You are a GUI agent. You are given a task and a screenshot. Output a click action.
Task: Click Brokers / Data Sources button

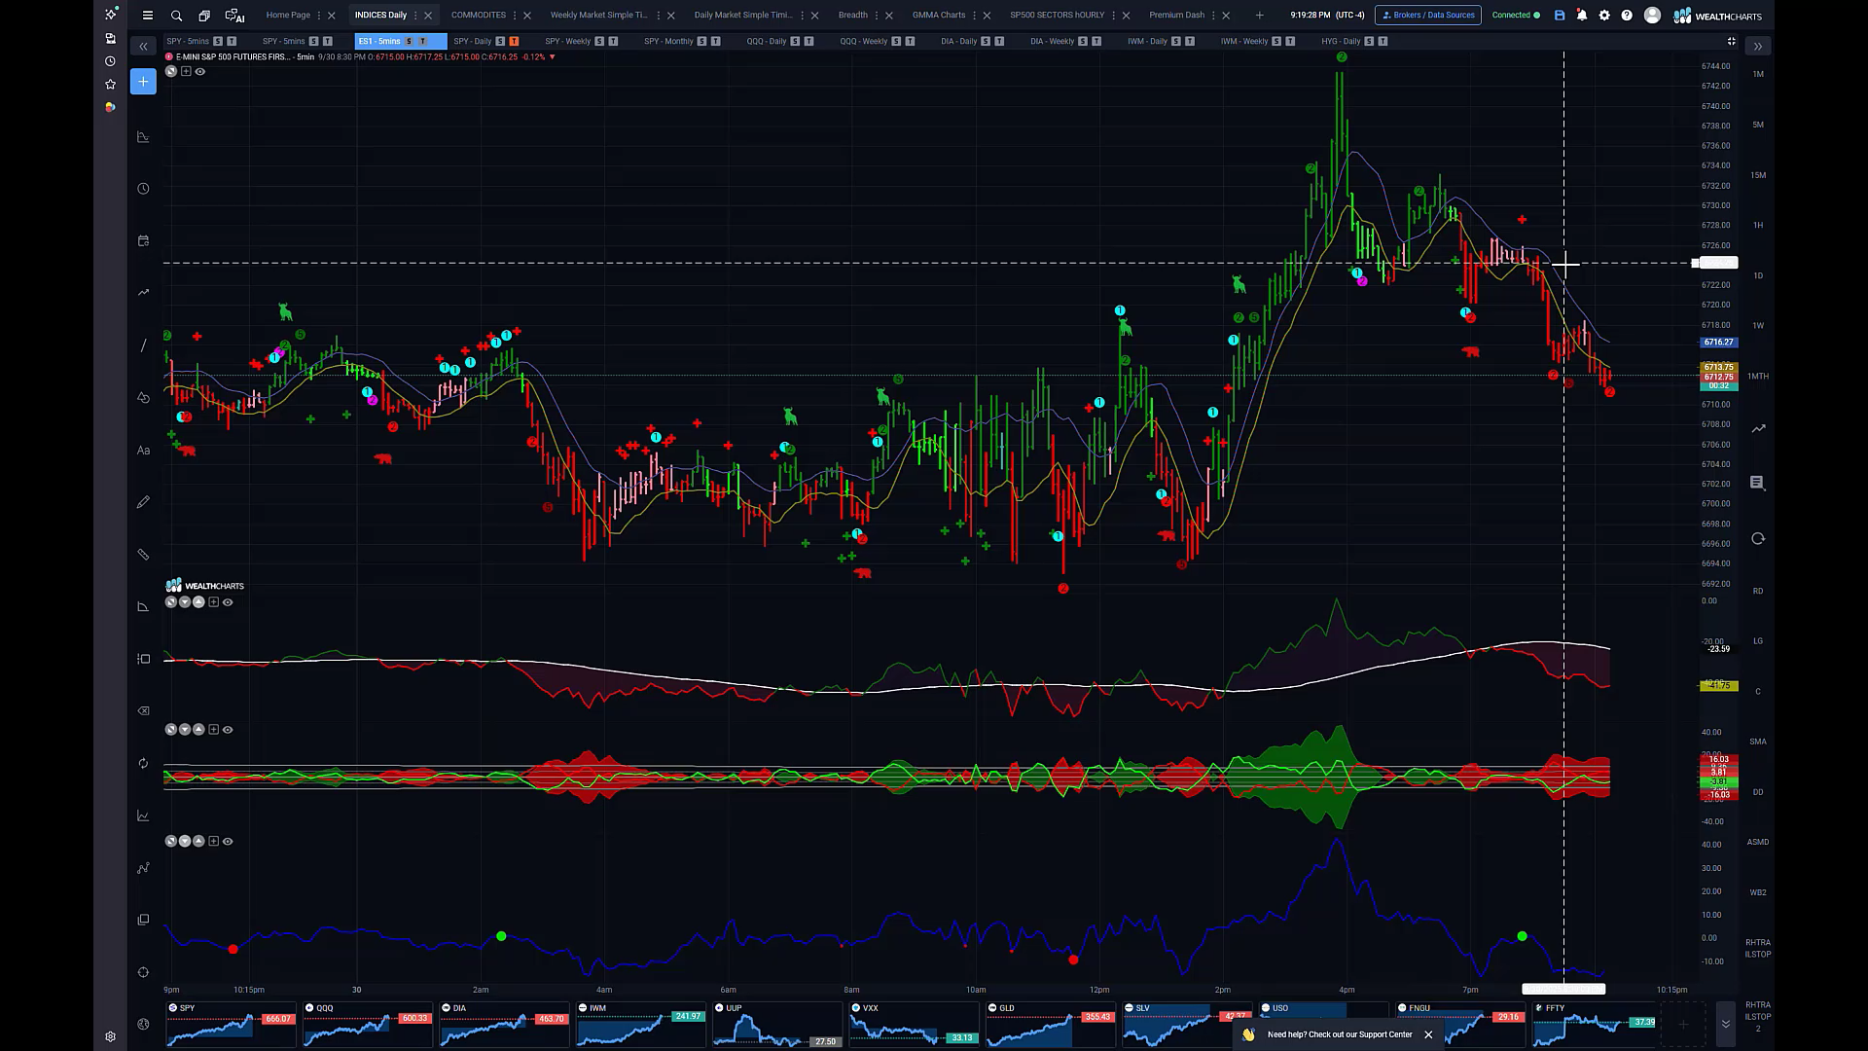(x=1427, y=16)
